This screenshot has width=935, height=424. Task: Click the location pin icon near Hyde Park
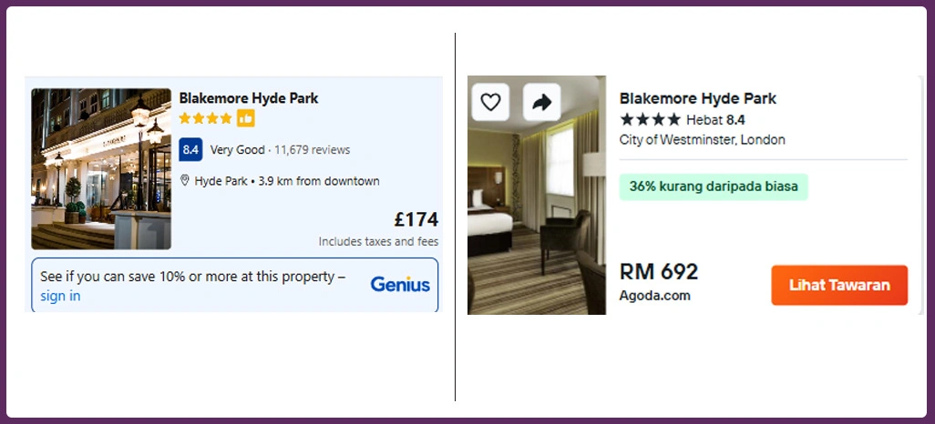tap(185, 181)
